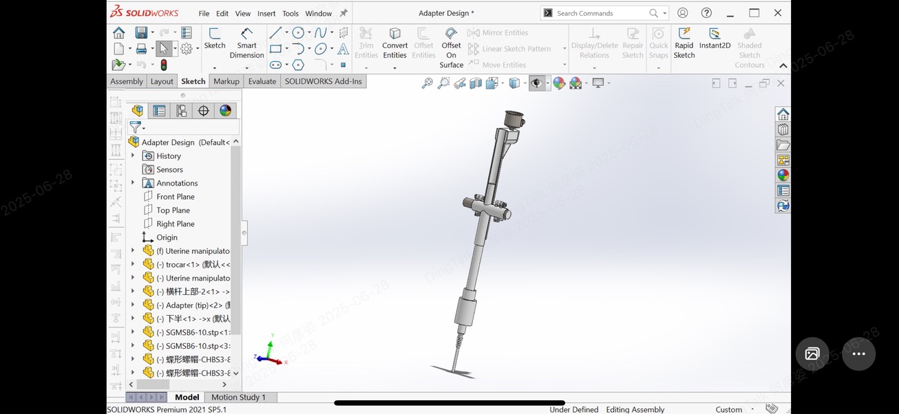The height and width of the screenshot is (414, 899).
Task: Open the ConfigurationManager tab icon
Action: click(182, 111)
